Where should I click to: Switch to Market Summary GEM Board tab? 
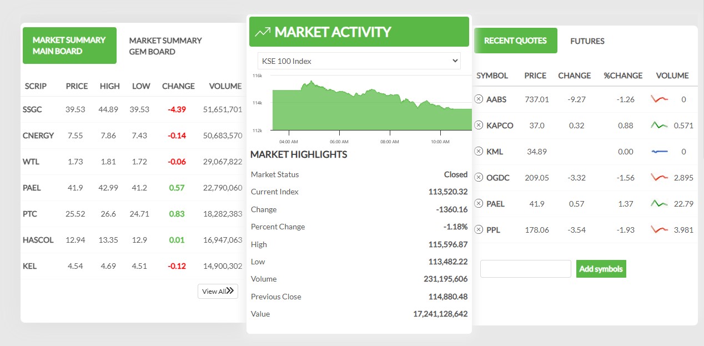(x=165, y=46)
